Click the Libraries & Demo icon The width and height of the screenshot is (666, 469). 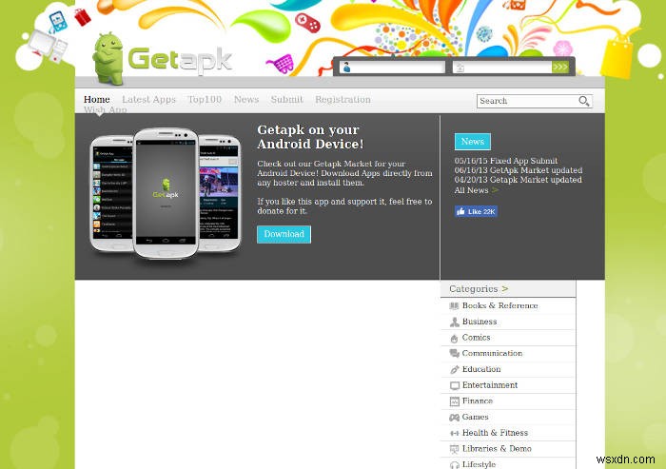point(454,449)
